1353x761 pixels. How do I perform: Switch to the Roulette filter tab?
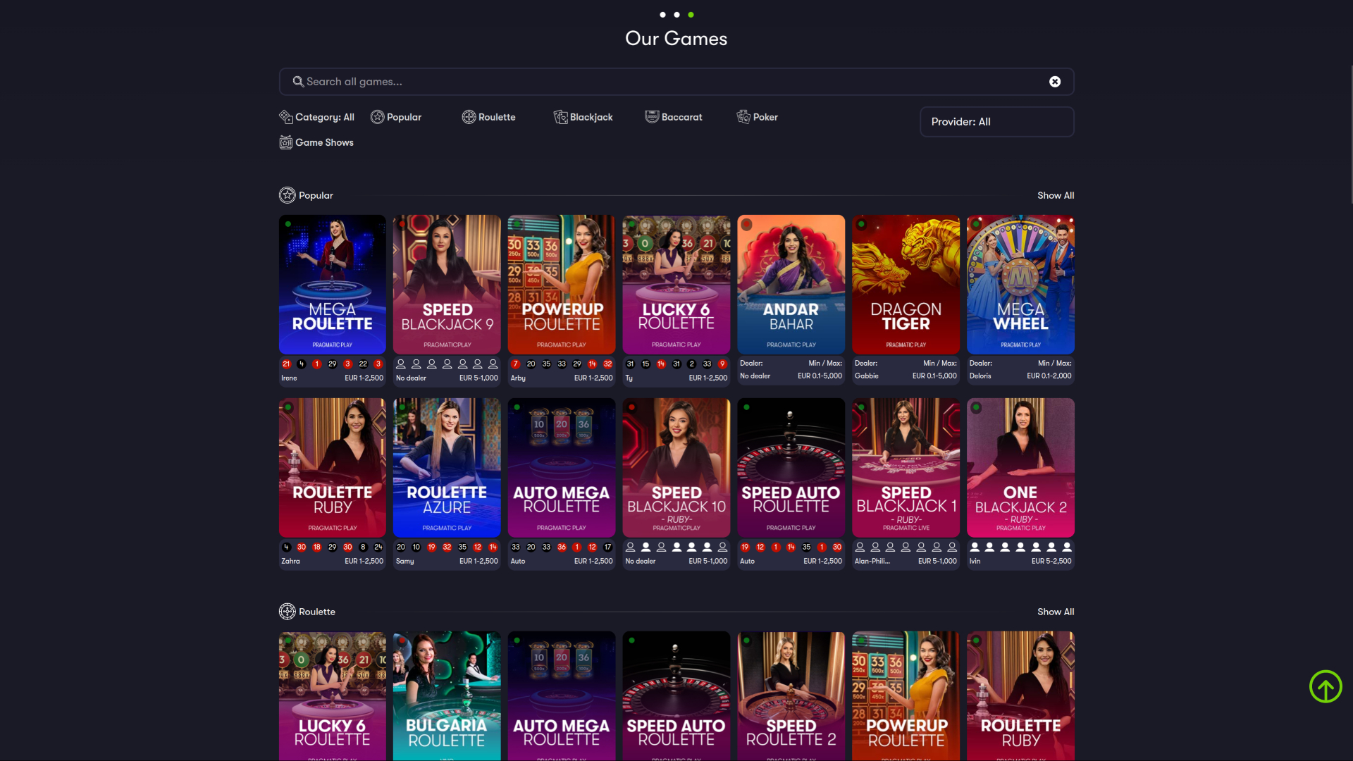coord(488,117)
